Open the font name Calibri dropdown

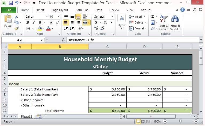click(47, 17)
